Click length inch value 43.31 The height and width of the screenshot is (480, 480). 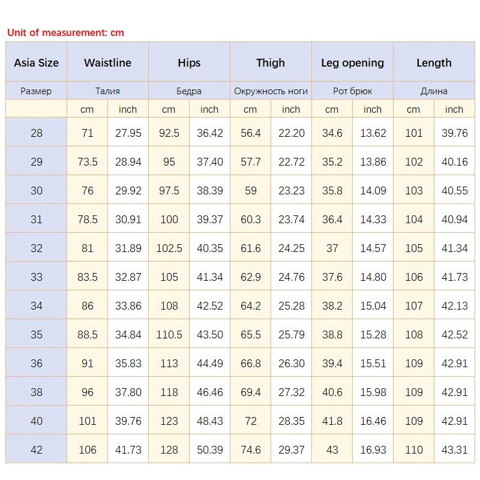click(454, 449)
